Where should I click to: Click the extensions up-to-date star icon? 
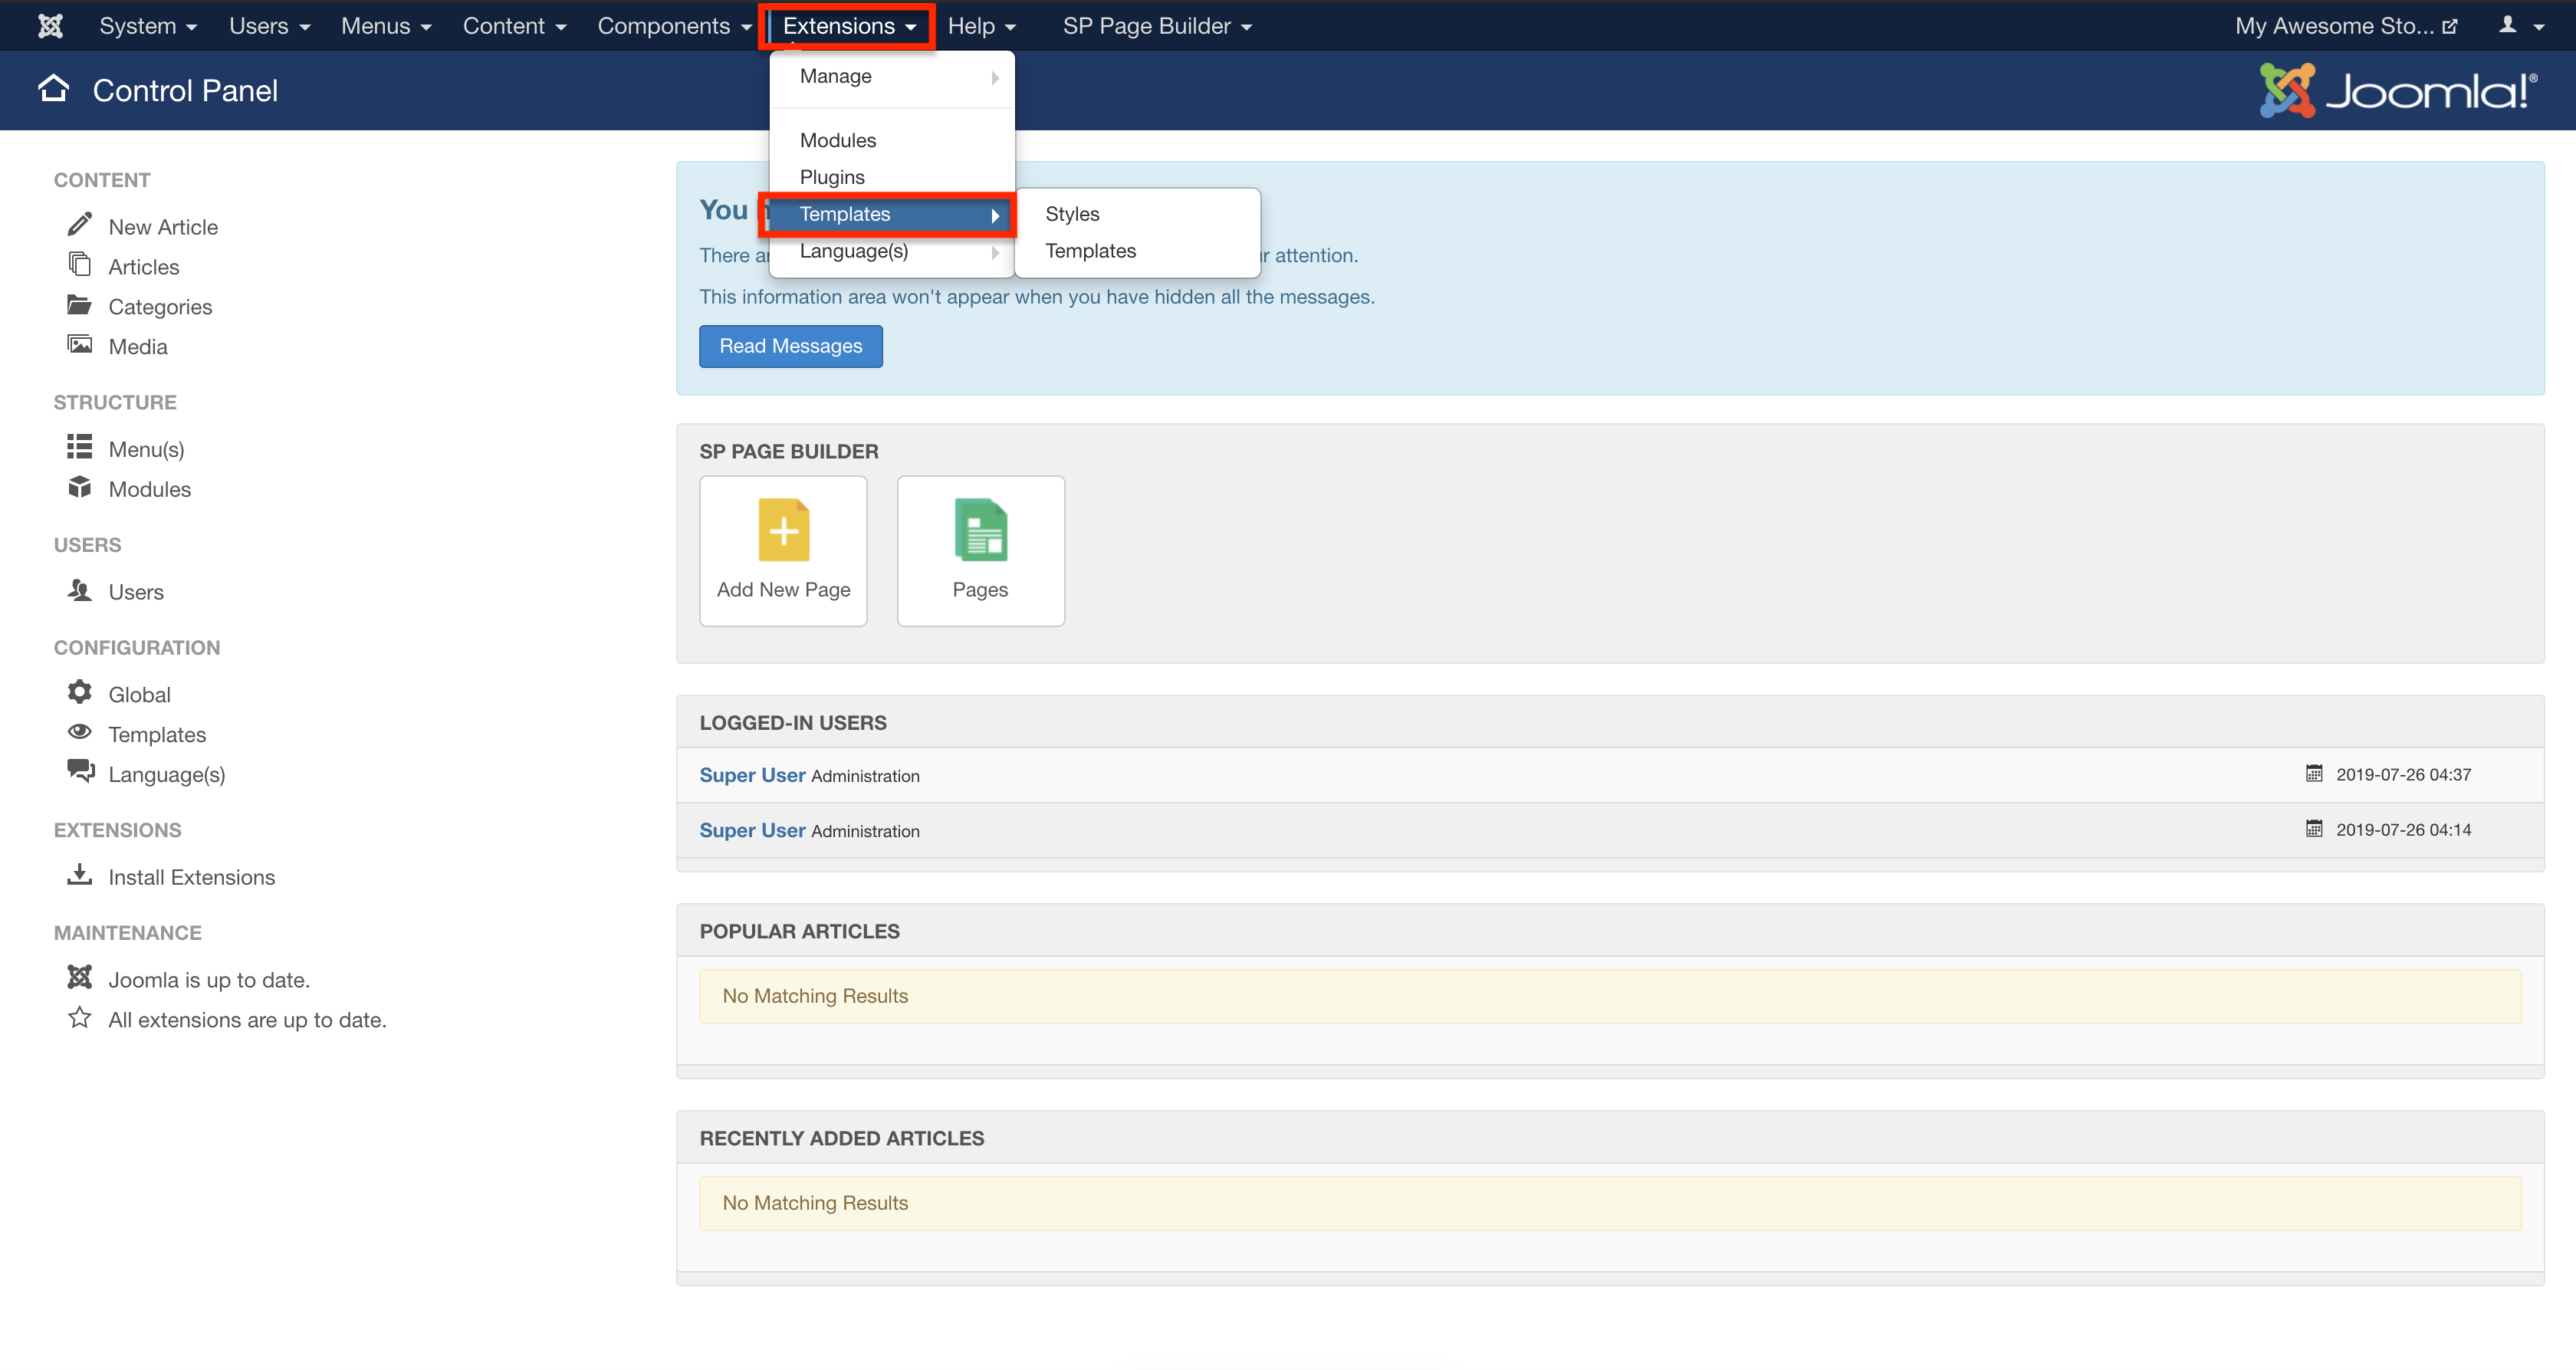[x=80, y=1017]
